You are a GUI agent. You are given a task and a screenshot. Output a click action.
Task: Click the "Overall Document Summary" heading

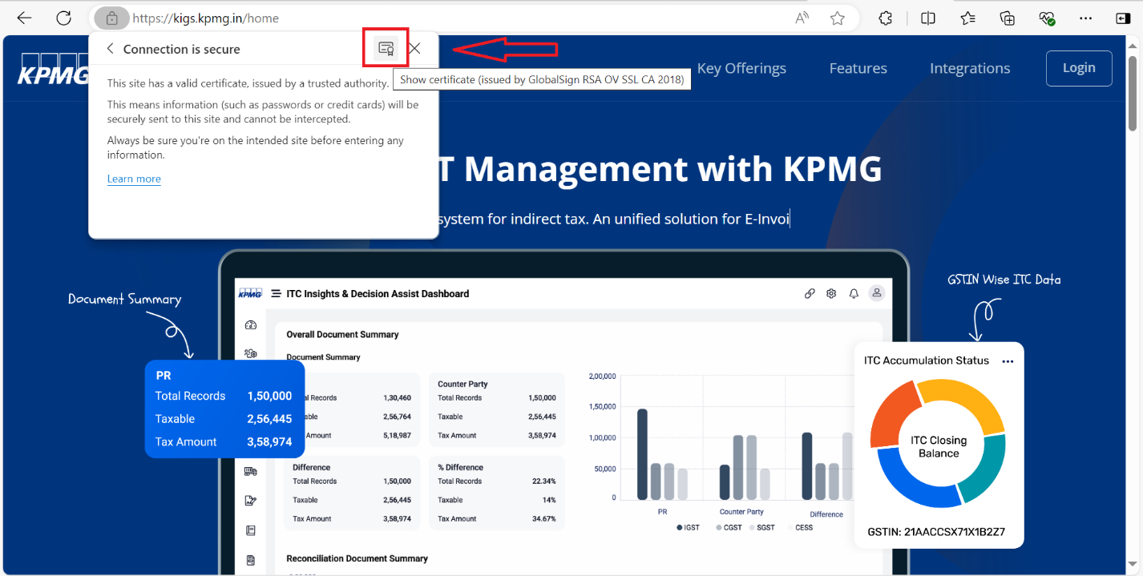[x=342, y=334]
